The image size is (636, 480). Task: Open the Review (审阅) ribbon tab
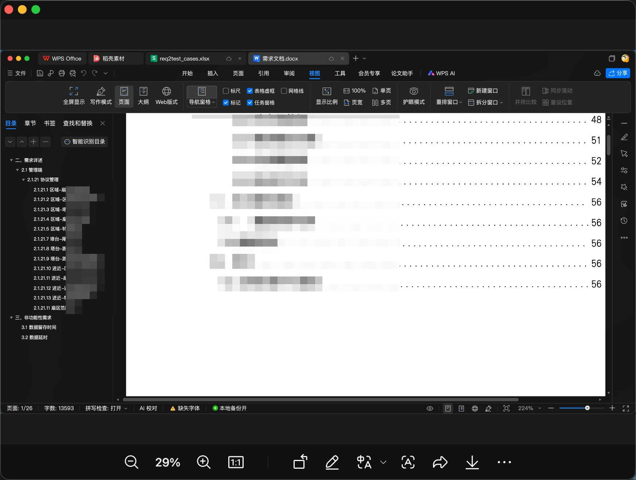point(289,73)
